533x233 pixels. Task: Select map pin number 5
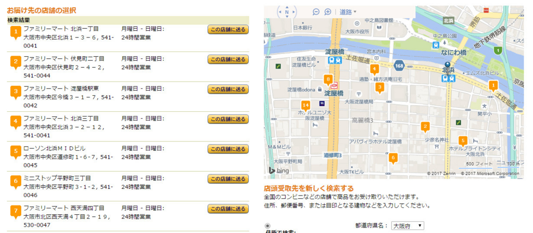click(462, 141)
